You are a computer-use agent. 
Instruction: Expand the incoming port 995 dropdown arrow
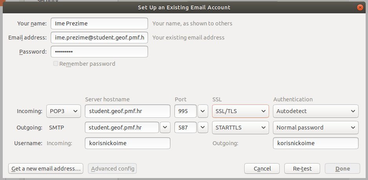tap(203, 111)
